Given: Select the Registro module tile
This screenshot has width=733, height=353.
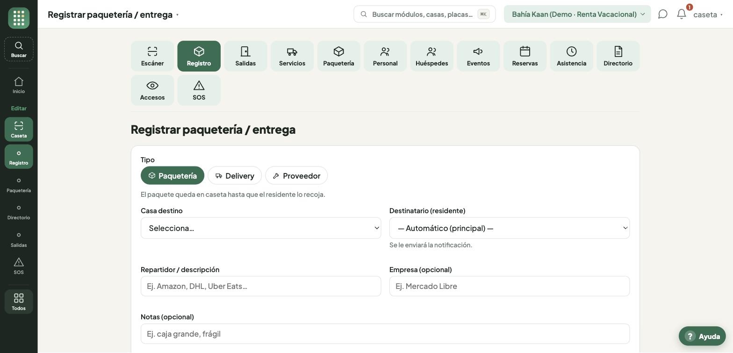Looking at the screenshot, I should click(x=199, y=56).
